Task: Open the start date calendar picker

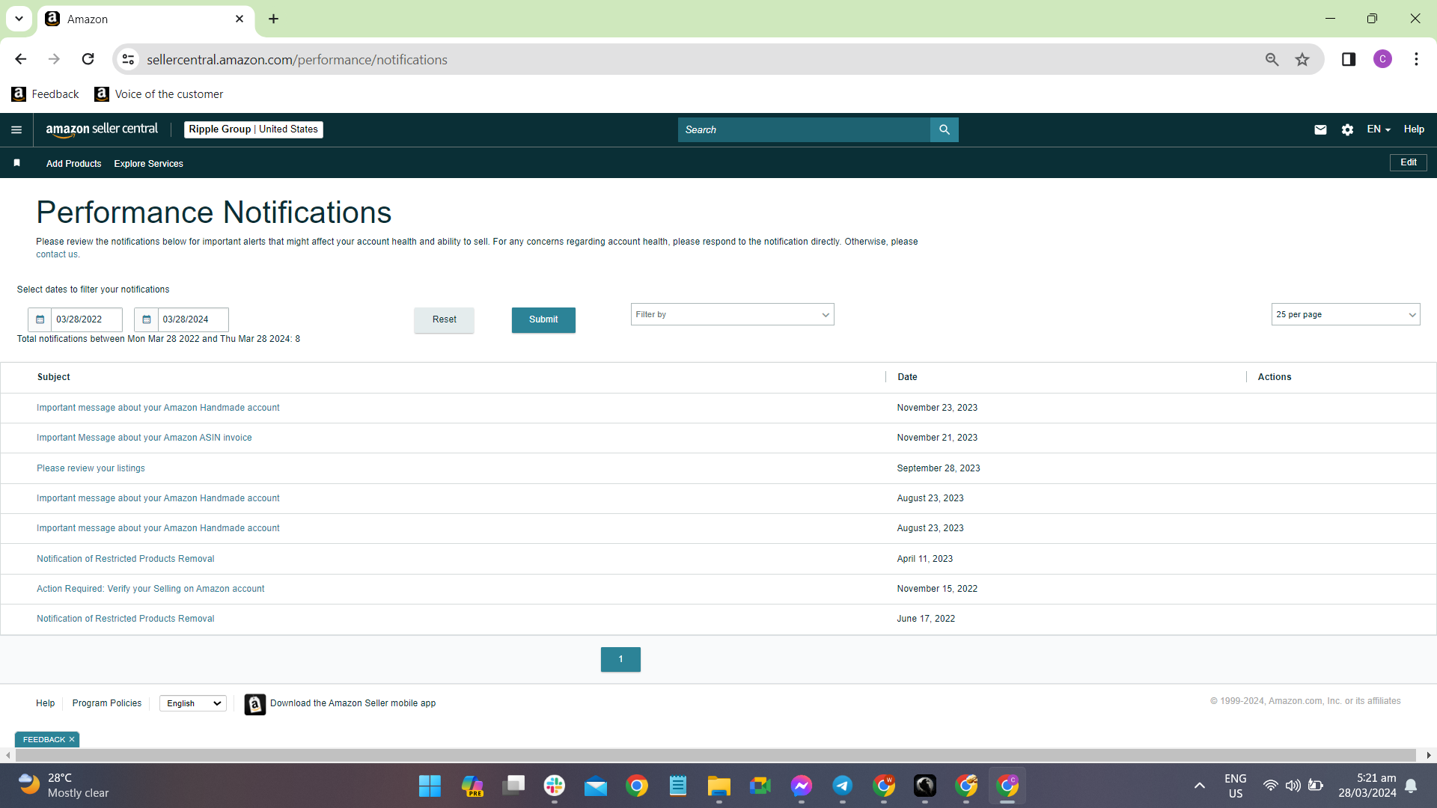Action: tap(40, 319)
